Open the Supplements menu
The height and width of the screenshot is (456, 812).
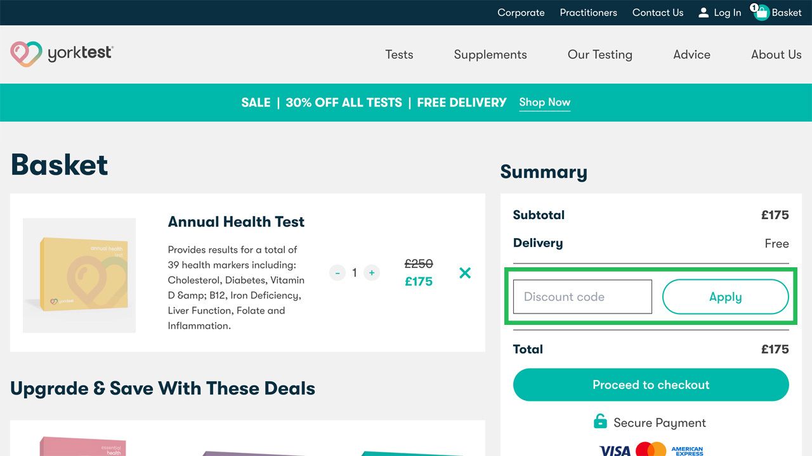[x=490, y=54]
